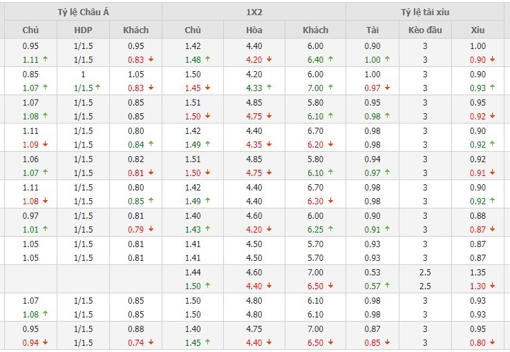Screen dimensions: 510x352
Task: Click green up arrow beside 6.40
Action: [331, 59]
